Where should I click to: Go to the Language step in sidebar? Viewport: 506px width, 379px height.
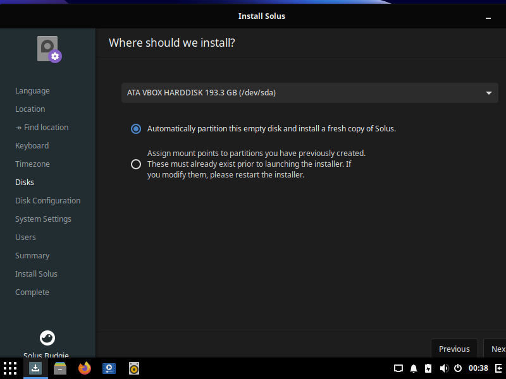[32, 91]
